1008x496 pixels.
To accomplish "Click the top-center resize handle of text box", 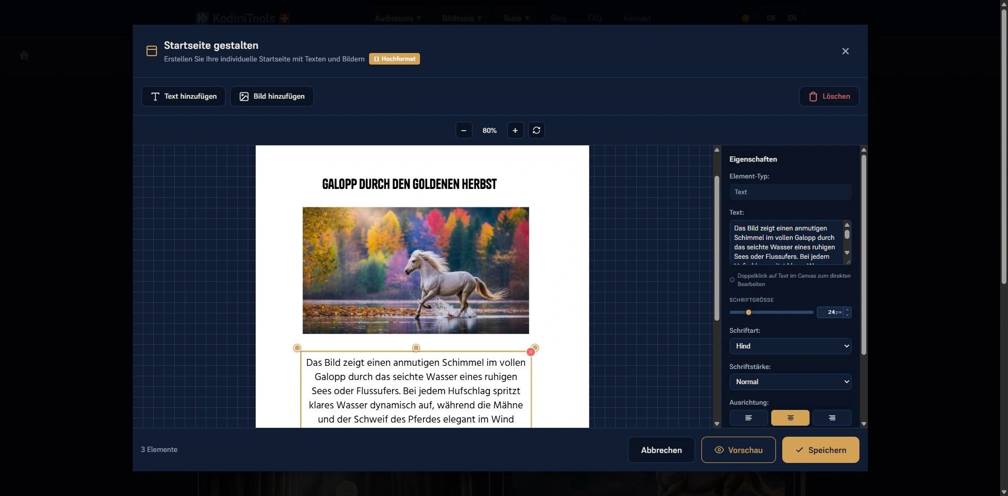I will [416, 347].
